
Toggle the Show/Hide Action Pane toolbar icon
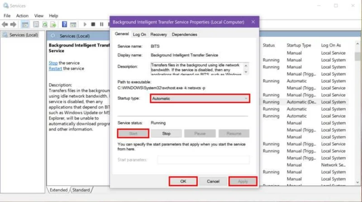(73, 24)
